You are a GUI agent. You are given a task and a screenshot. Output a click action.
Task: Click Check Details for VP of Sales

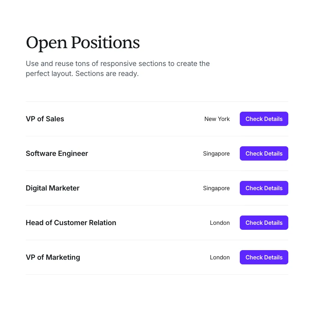(264, 119)
